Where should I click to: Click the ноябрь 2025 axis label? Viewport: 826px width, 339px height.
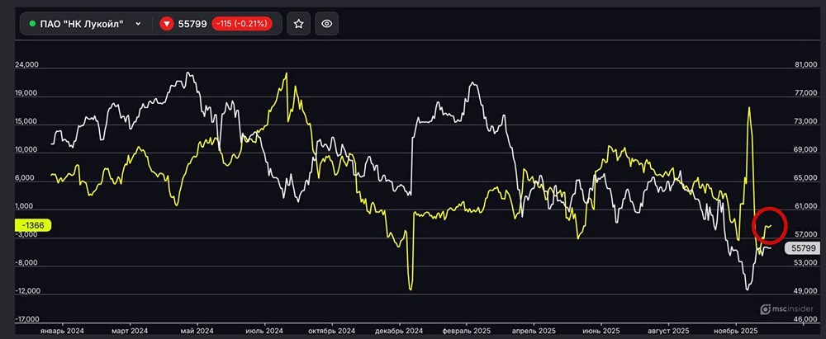click(x=735, y=332)
